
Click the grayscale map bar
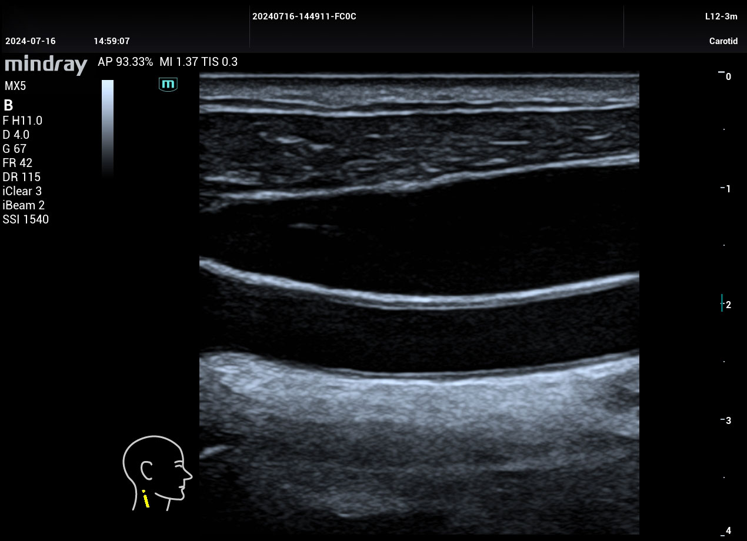(108, 128)
